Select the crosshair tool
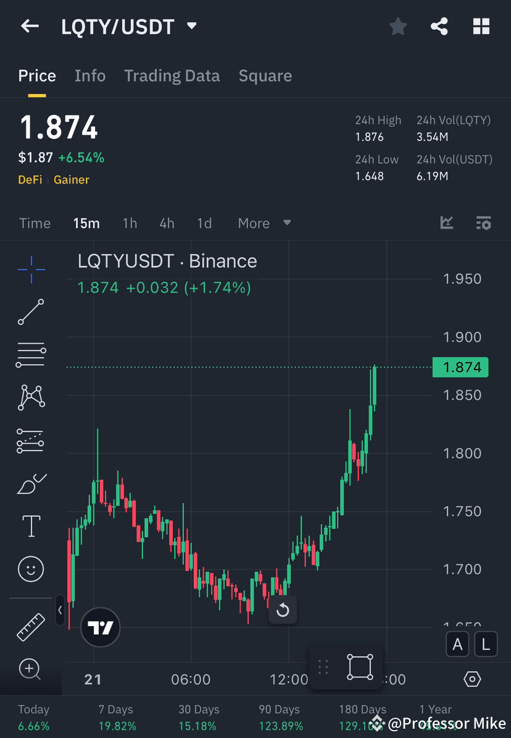511x738 pixels. tap(31, 269)
